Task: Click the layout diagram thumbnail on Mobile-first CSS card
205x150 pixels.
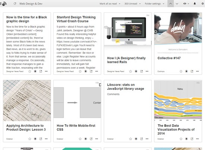Action: click(x=77, y=100)
